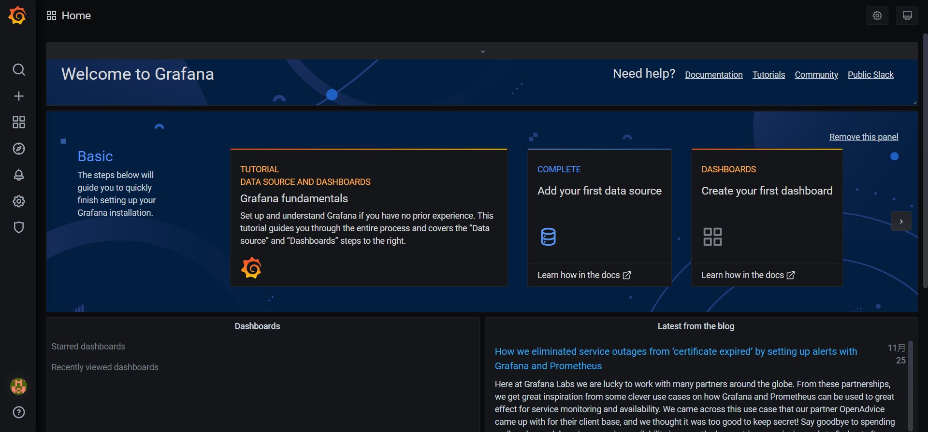Open the Dashboards sidebar icon

tap(18, 122)
